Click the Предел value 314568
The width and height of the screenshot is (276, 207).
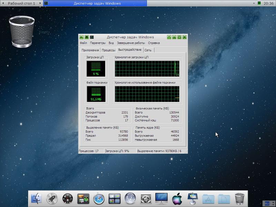[x=123, y=136]
